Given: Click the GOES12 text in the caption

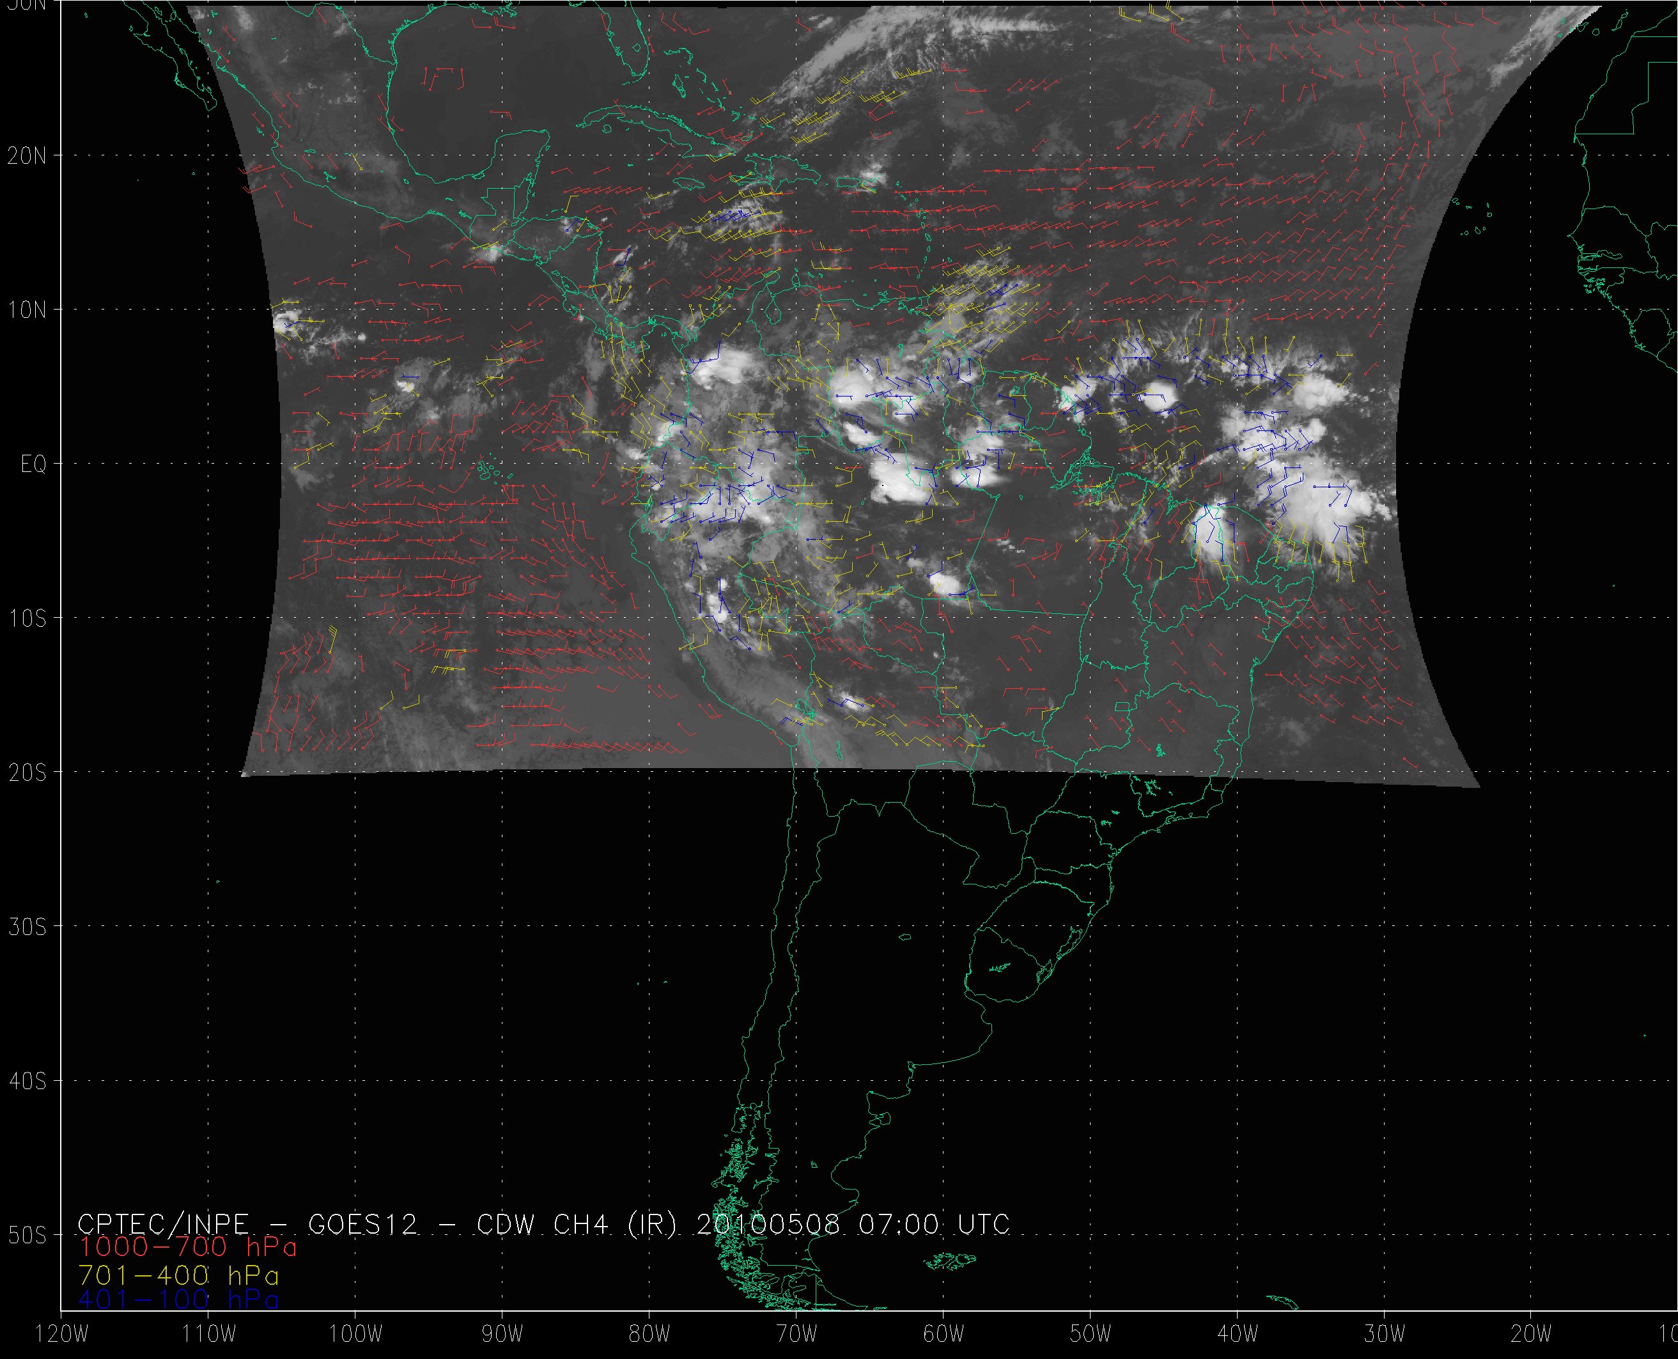Looking at the screenshot, I should click(x=363, y=1223).
